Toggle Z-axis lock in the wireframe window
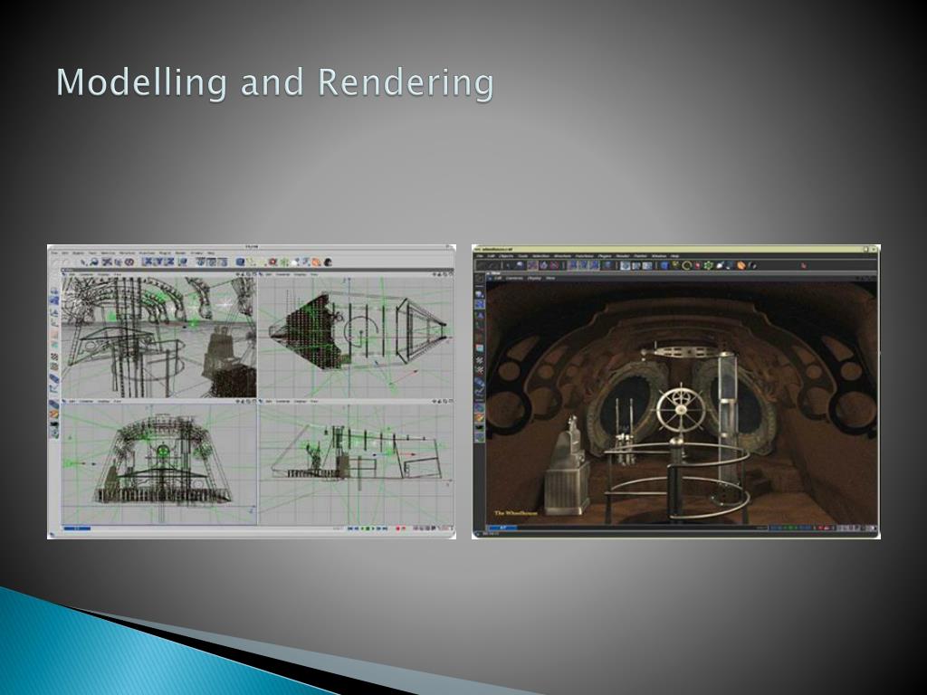Screen dimensions: 927x695 tap(169, 262)
